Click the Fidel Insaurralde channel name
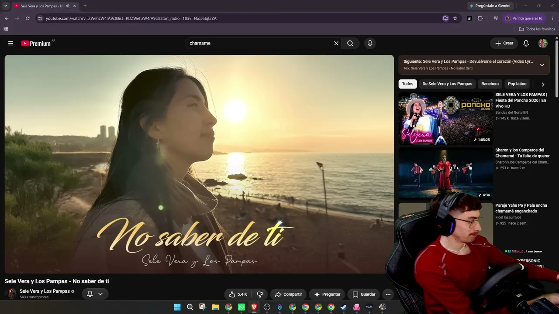559x314 pixels. pyautogui.click(x=508, y=217)
